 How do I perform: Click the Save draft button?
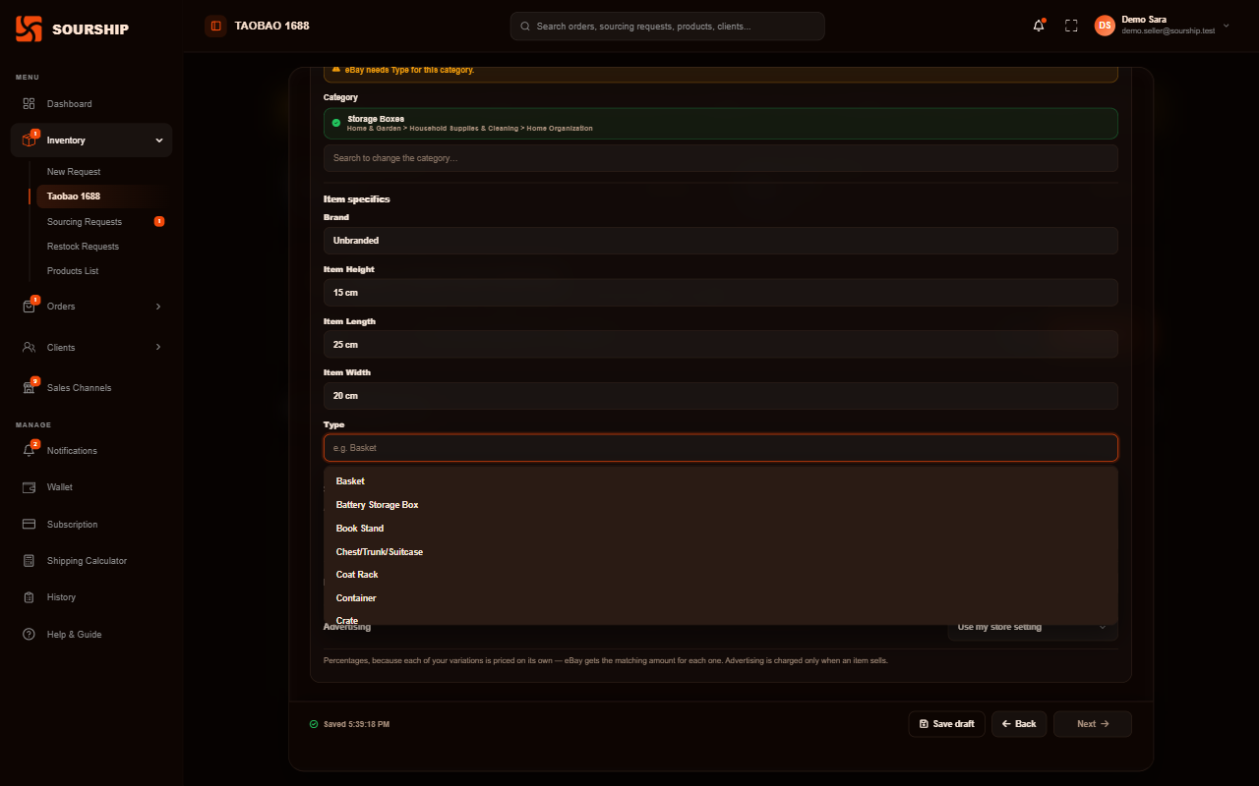point(946,724)
